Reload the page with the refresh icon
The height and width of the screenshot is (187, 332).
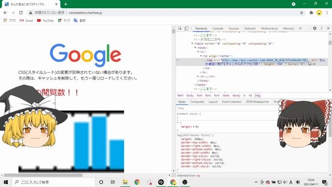point(21,12)
